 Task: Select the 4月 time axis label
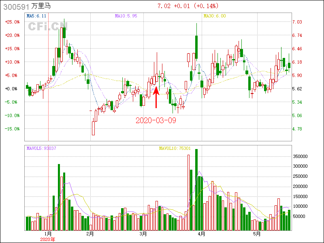[x=201, y=234]
